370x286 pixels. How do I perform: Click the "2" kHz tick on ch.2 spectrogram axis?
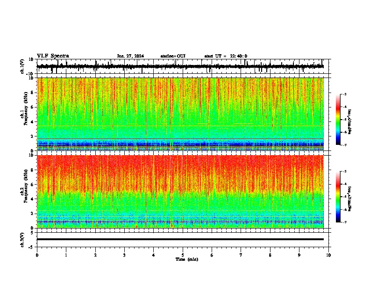point(32,214)
